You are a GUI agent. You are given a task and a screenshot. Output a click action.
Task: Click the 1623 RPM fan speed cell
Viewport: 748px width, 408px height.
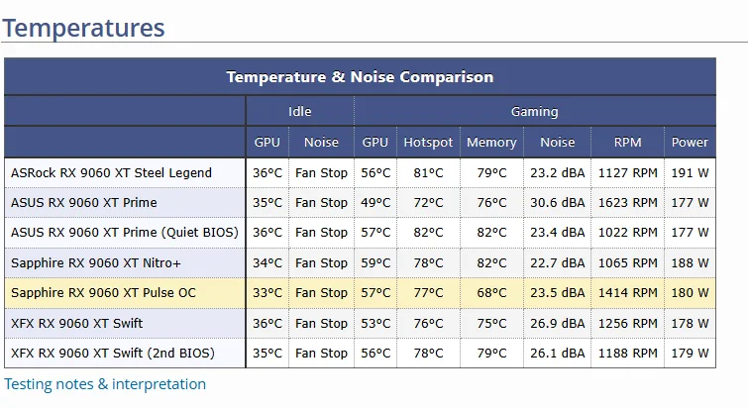point(627,202)
